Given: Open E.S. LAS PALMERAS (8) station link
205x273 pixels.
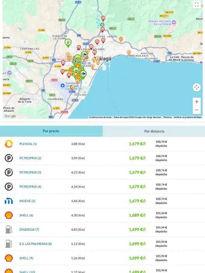Looking at the screenshot, I should (36, 244).
